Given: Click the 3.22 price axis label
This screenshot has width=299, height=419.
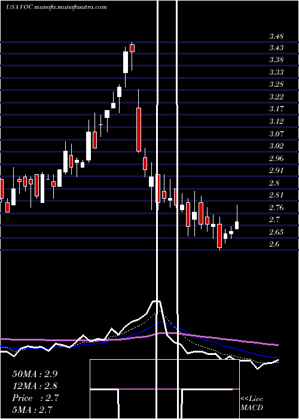Looking at the screenshot, I should click(276, 97).
